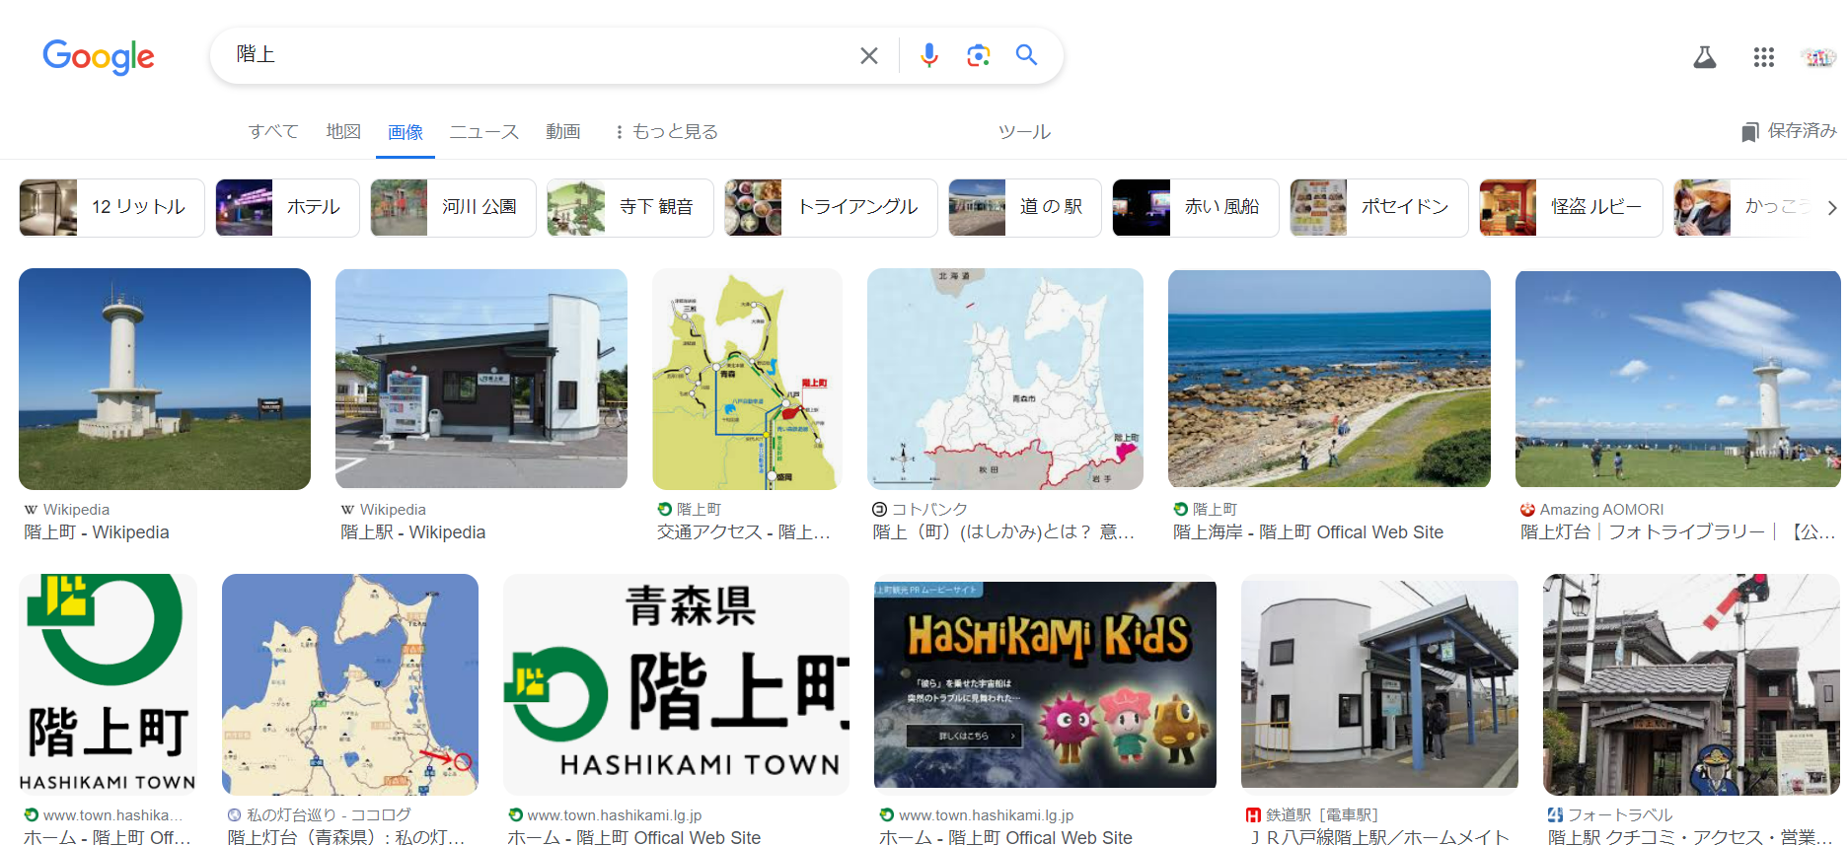This screenshot has height=846, width=1847.
Task: Open the 交通アクセス map image
Action: click(x=747, y=379)
